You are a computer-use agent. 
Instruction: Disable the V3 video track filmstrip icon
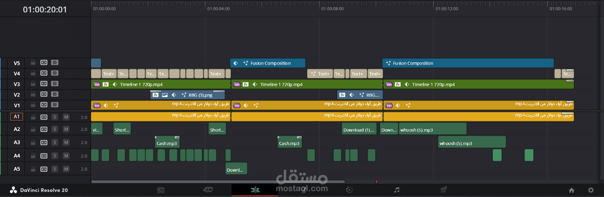(55, 84)
